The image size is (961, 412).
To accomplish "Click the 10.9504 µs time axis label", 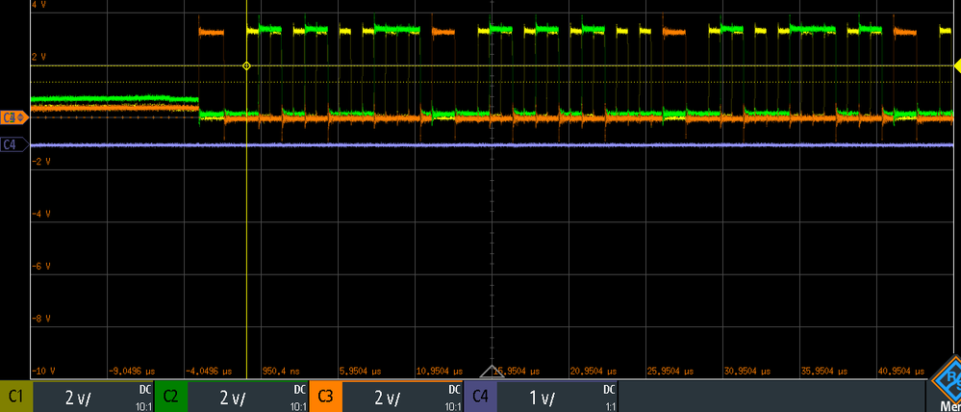I will 439,372.
